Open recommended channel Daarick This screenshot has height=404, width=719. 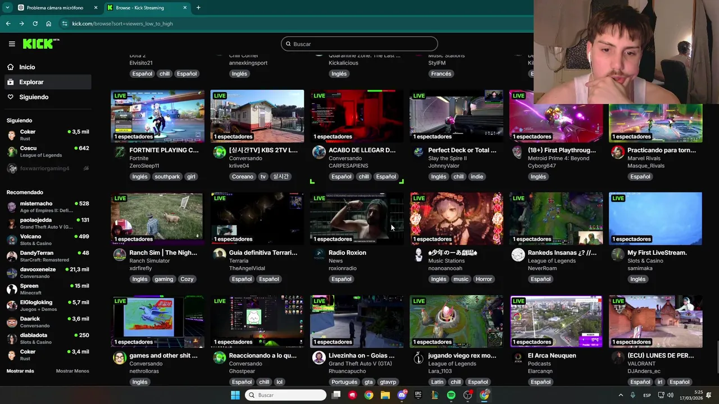[47, 322]
